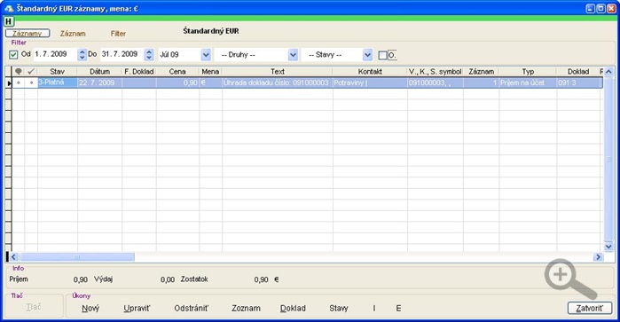Click the Doklad button

[293, 308]
